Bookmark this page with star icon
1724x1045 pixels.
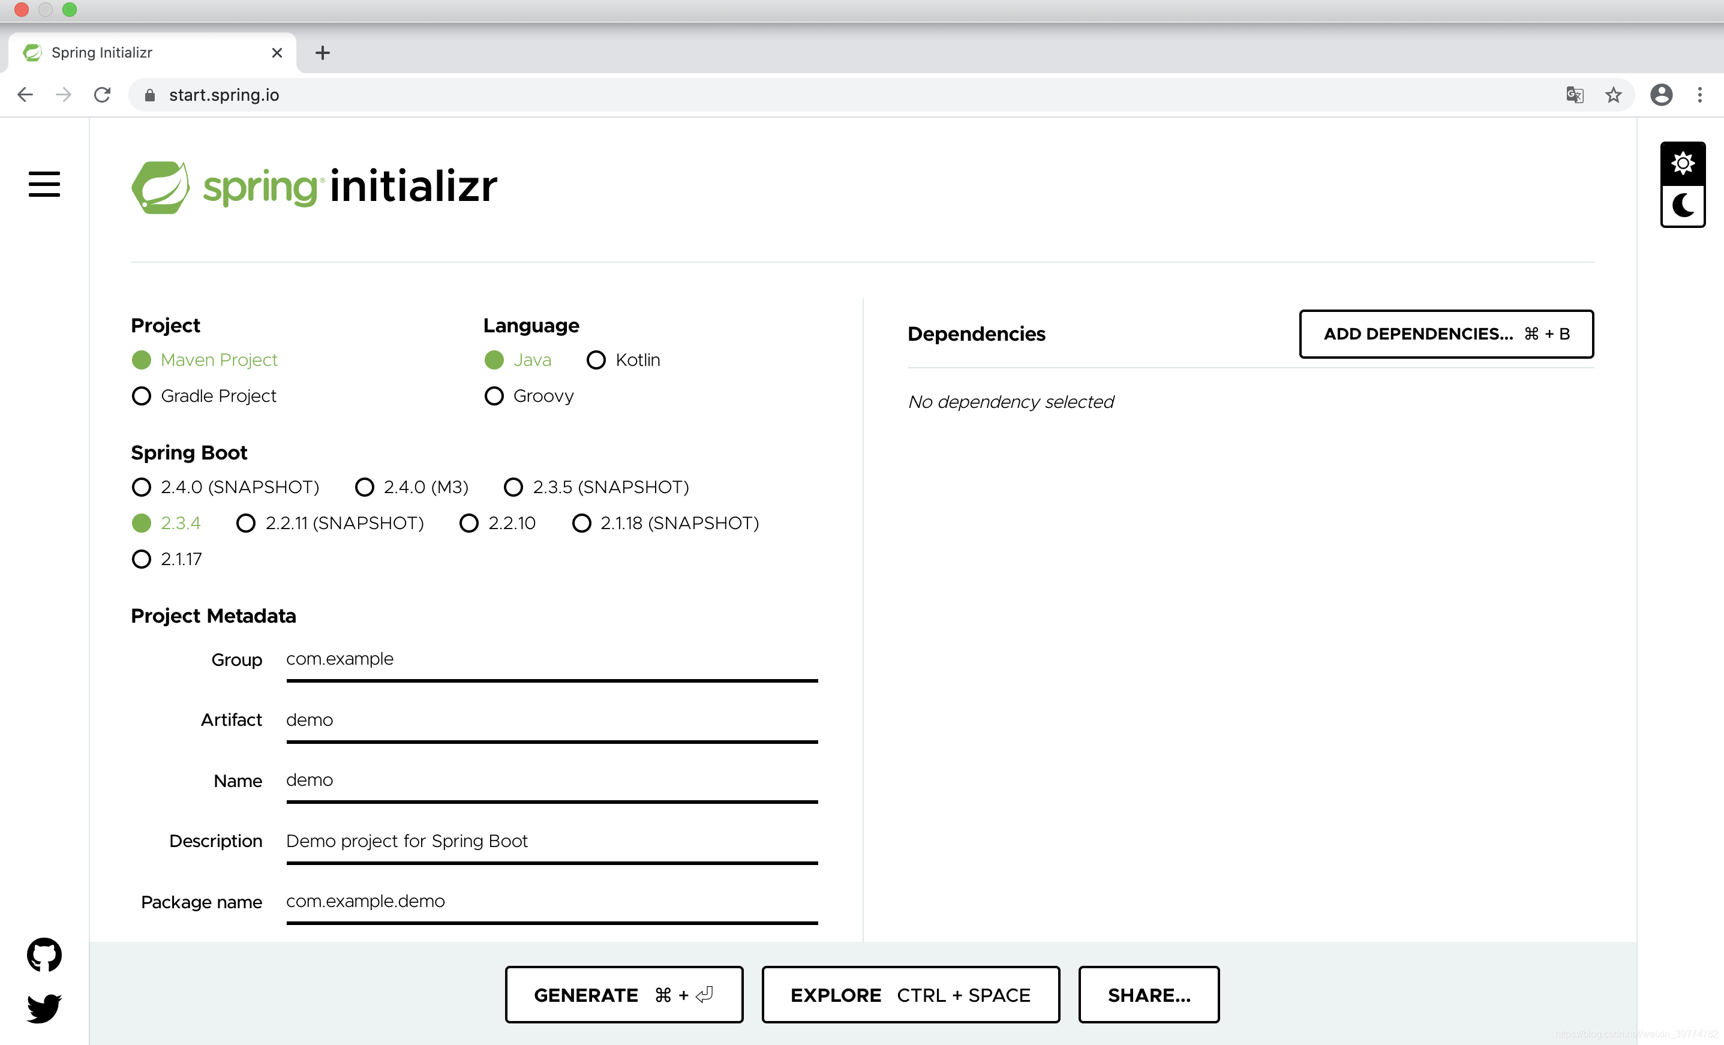(x=1613, y=95)
